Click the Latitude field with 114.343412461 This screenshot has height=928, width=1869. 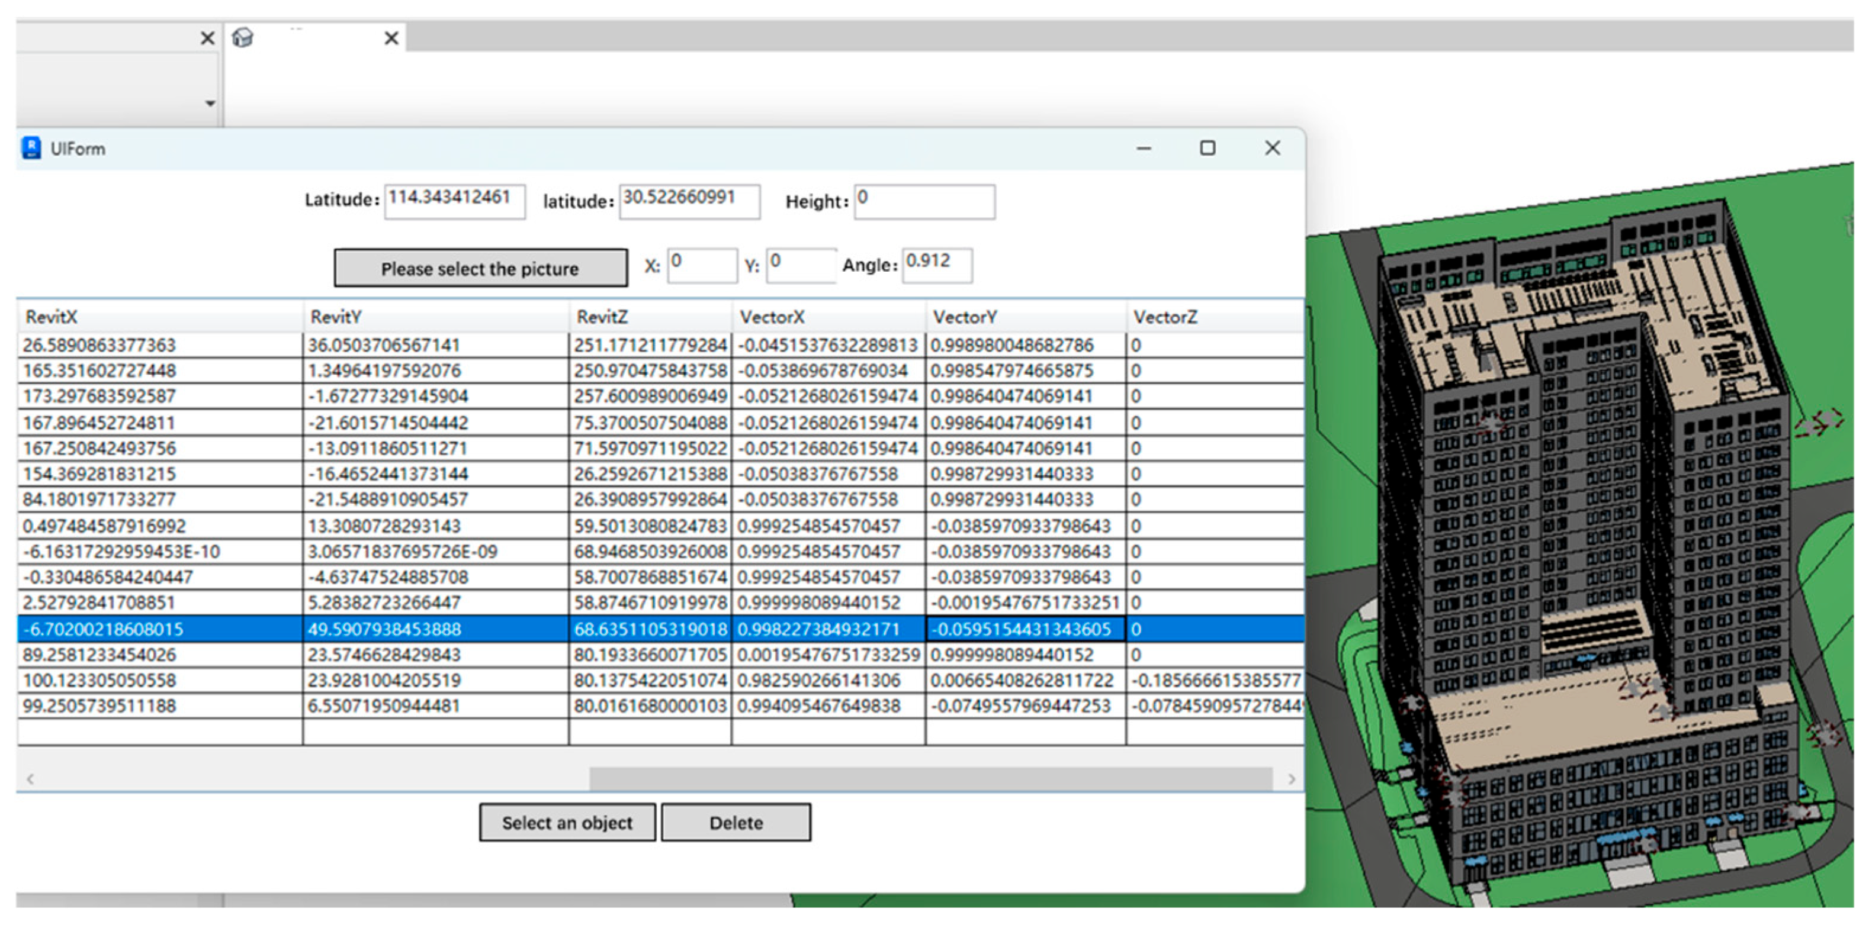tap(454, 201)
